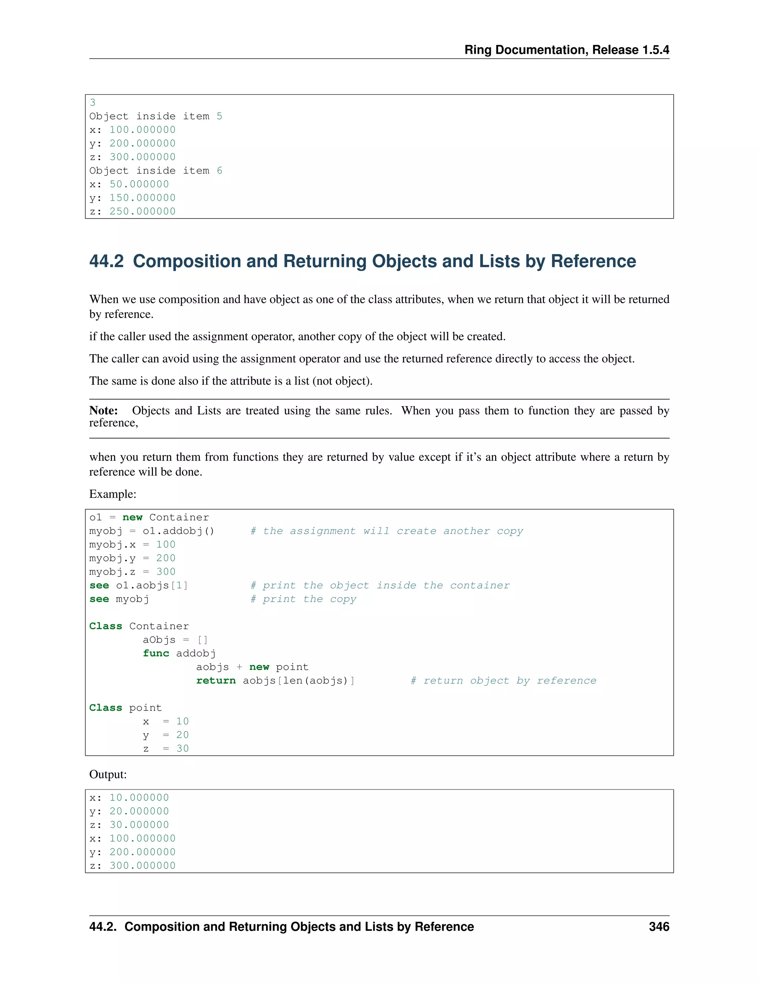Click the 'return aobjs[len(aobjs)]' statement
The height and width of the screenshot is (983, 759).
point(275,681)
